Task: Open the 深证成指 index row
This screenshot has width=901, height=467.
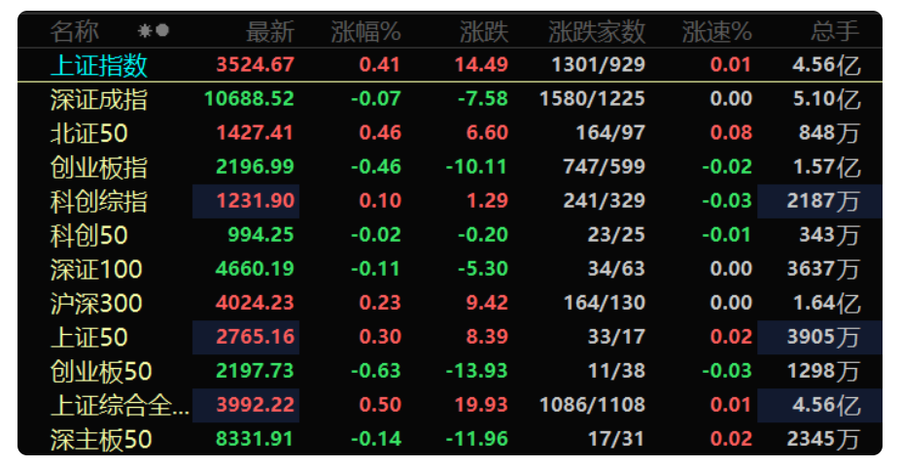Action: [450, 99]
